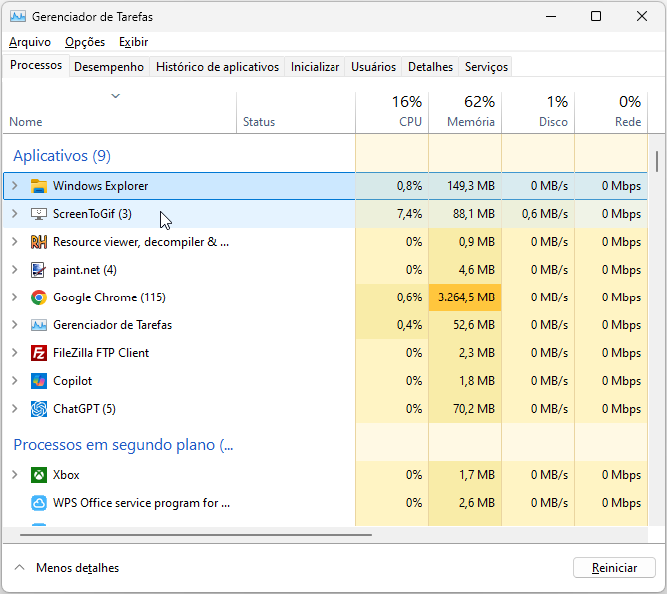The width and height of the screenshot is (667, 594).
Task: Switch to the Inicializar tab
Action: pyautogui.click(x=315, y=67)
